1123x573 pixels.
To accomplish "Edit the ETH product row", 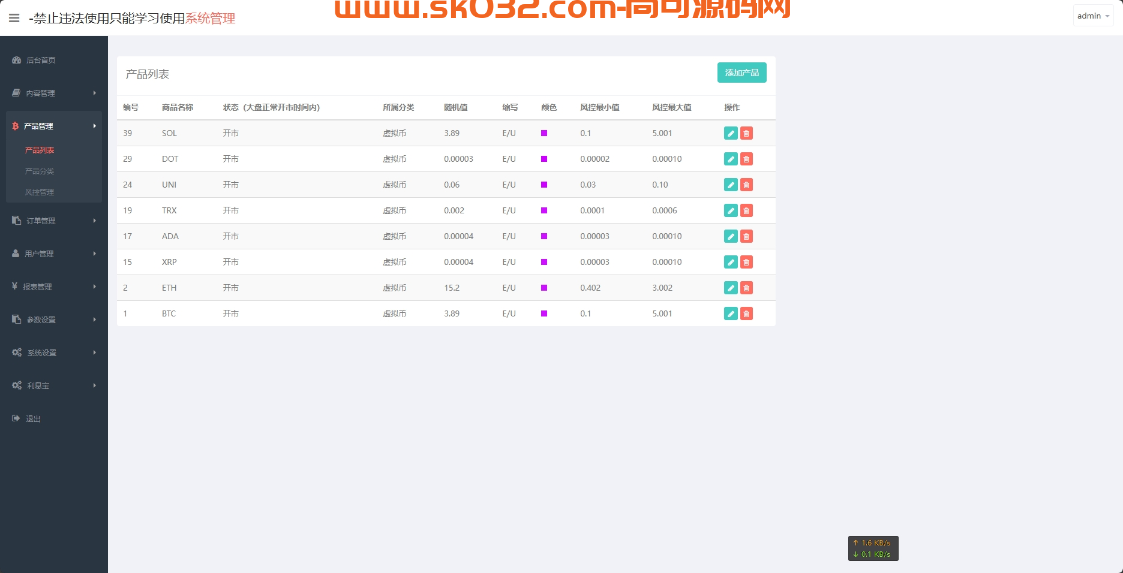I will (731, 288).
